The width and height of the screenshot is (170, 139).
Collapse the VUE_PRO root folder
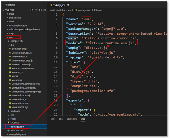tap(3, 10)
